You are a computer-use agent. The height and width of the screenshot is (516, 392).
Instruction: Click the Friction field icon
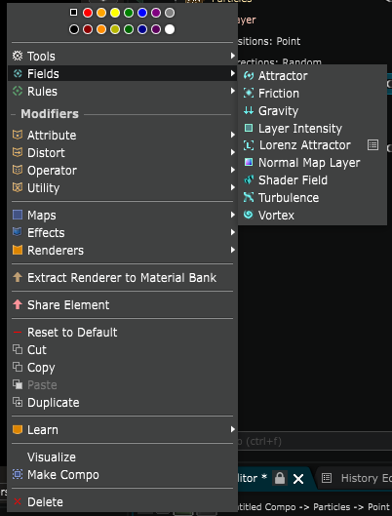click(249, 93)
